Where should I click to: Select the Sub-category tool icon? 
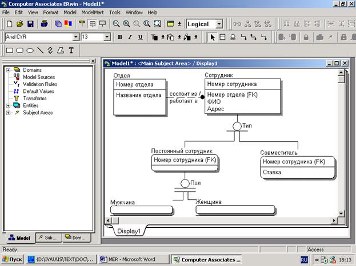[x=233, y=37]
